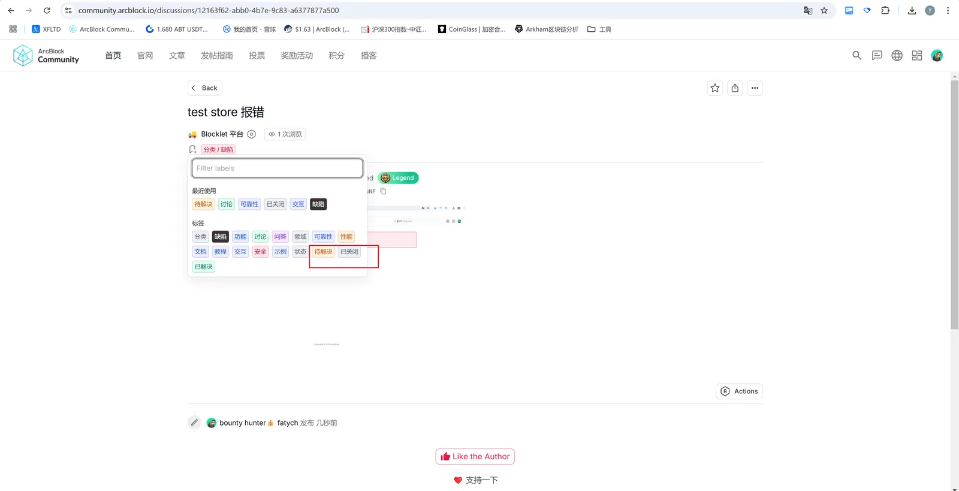Open the 奖励活动 nav item
Image resolution: width=959 pixels, height=491 pixels.
(297, 56)
